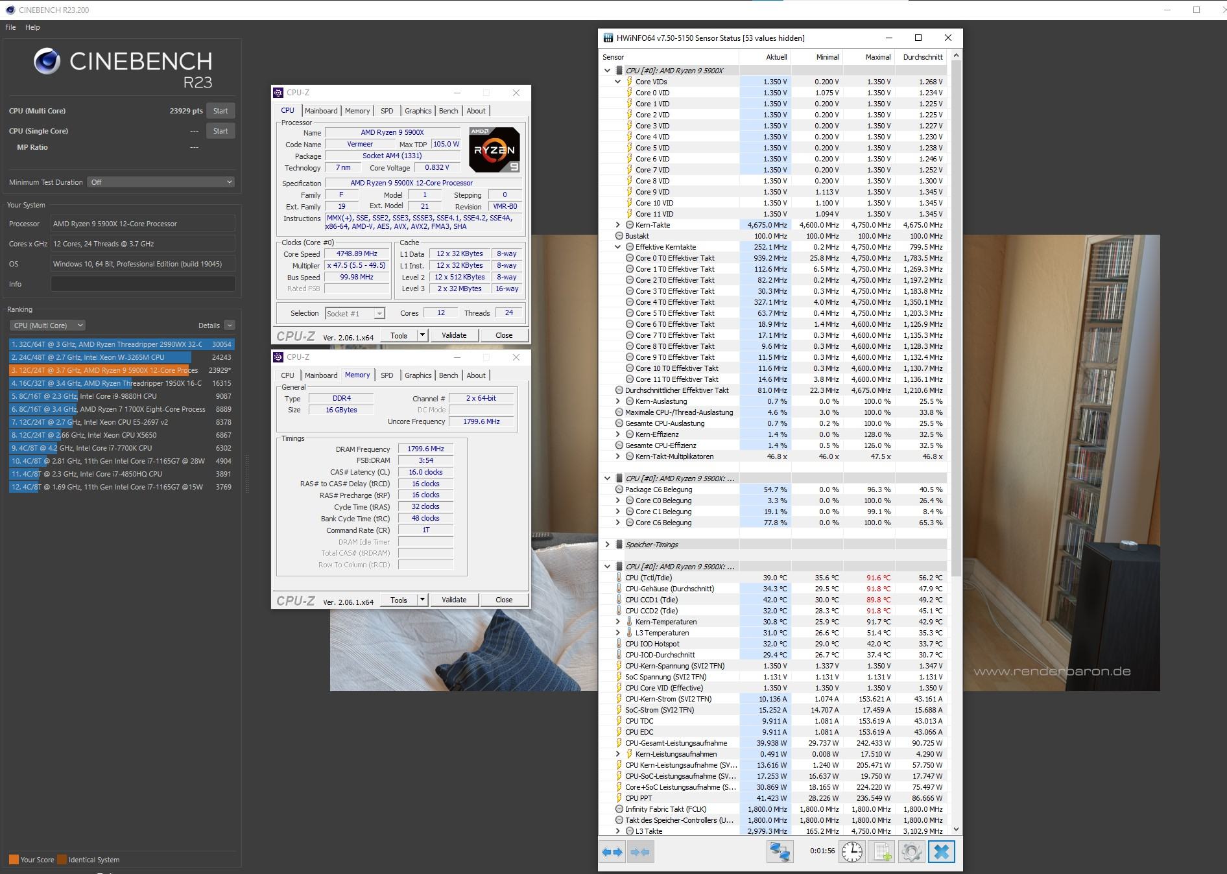Click clock icon beside Infinity Fabric Takt

click(619, 809)
